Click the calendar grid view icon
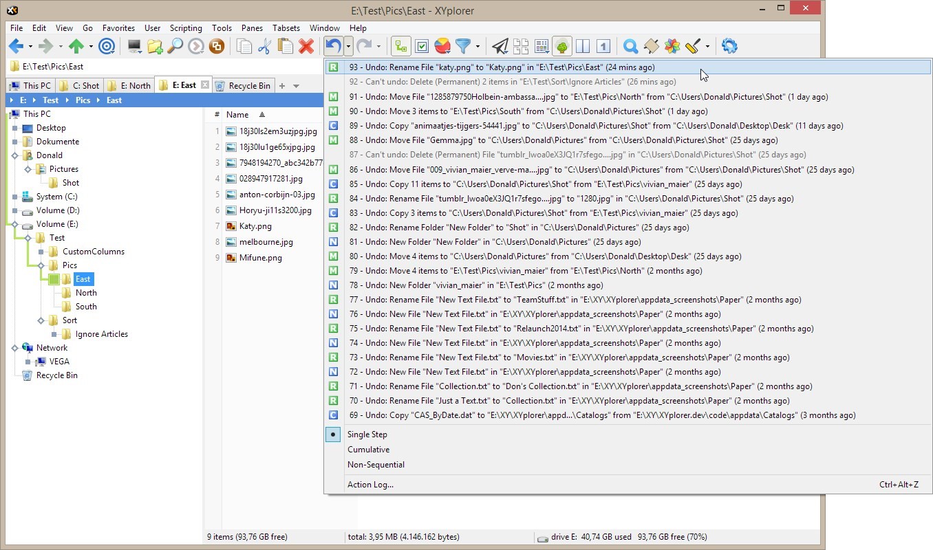 click(x=541, y=46)
